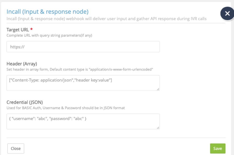234x155 pixels.
Task: Click the red required asterisk marker
Action: [31, 29]
